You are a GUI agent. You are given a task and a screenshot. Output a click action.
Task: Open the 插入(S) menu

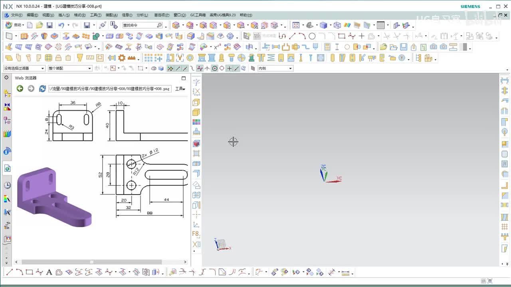64,15
